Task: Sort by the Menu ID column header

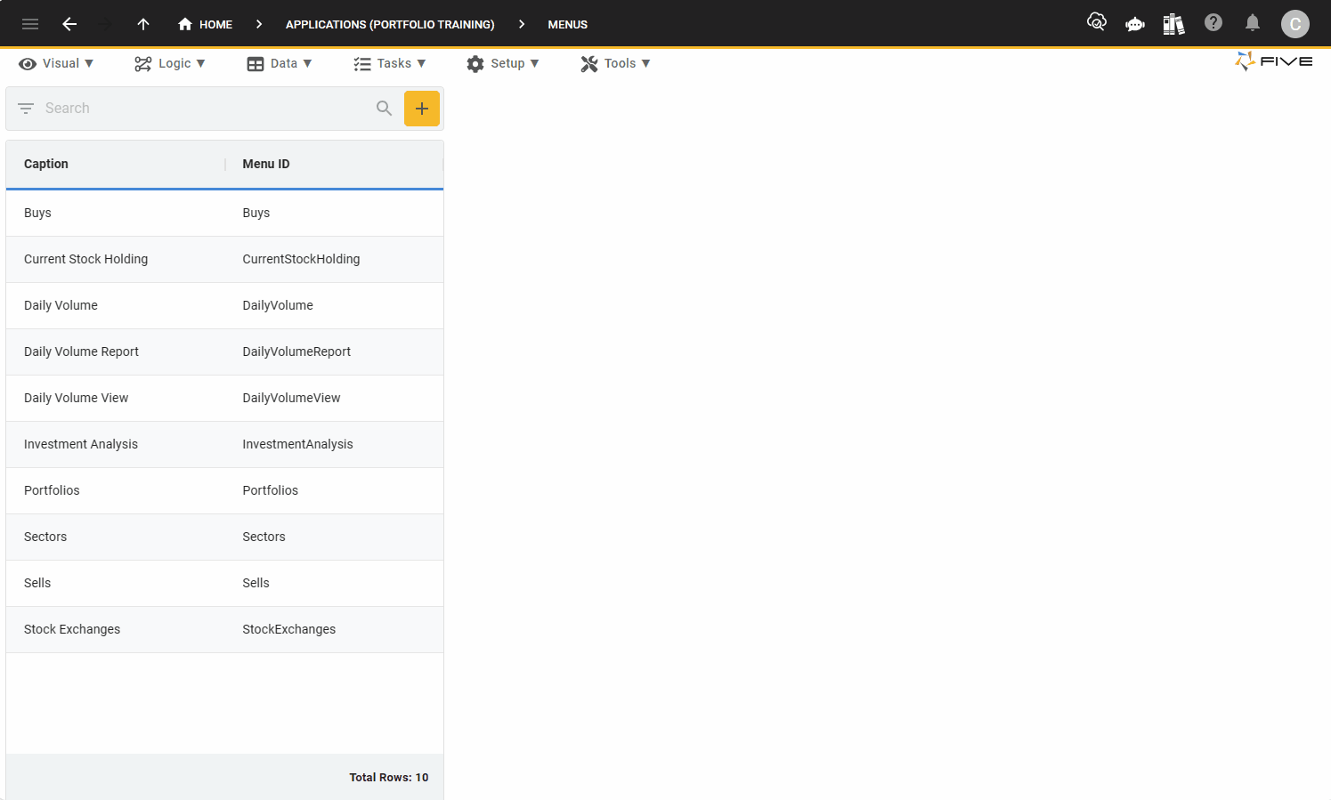Action: [x=266, y=164]
